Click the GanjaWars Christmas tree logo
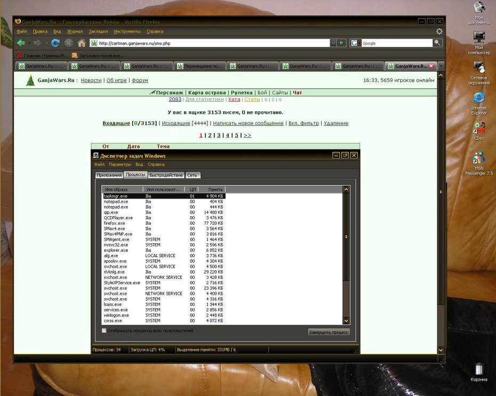 coord(30,80)
